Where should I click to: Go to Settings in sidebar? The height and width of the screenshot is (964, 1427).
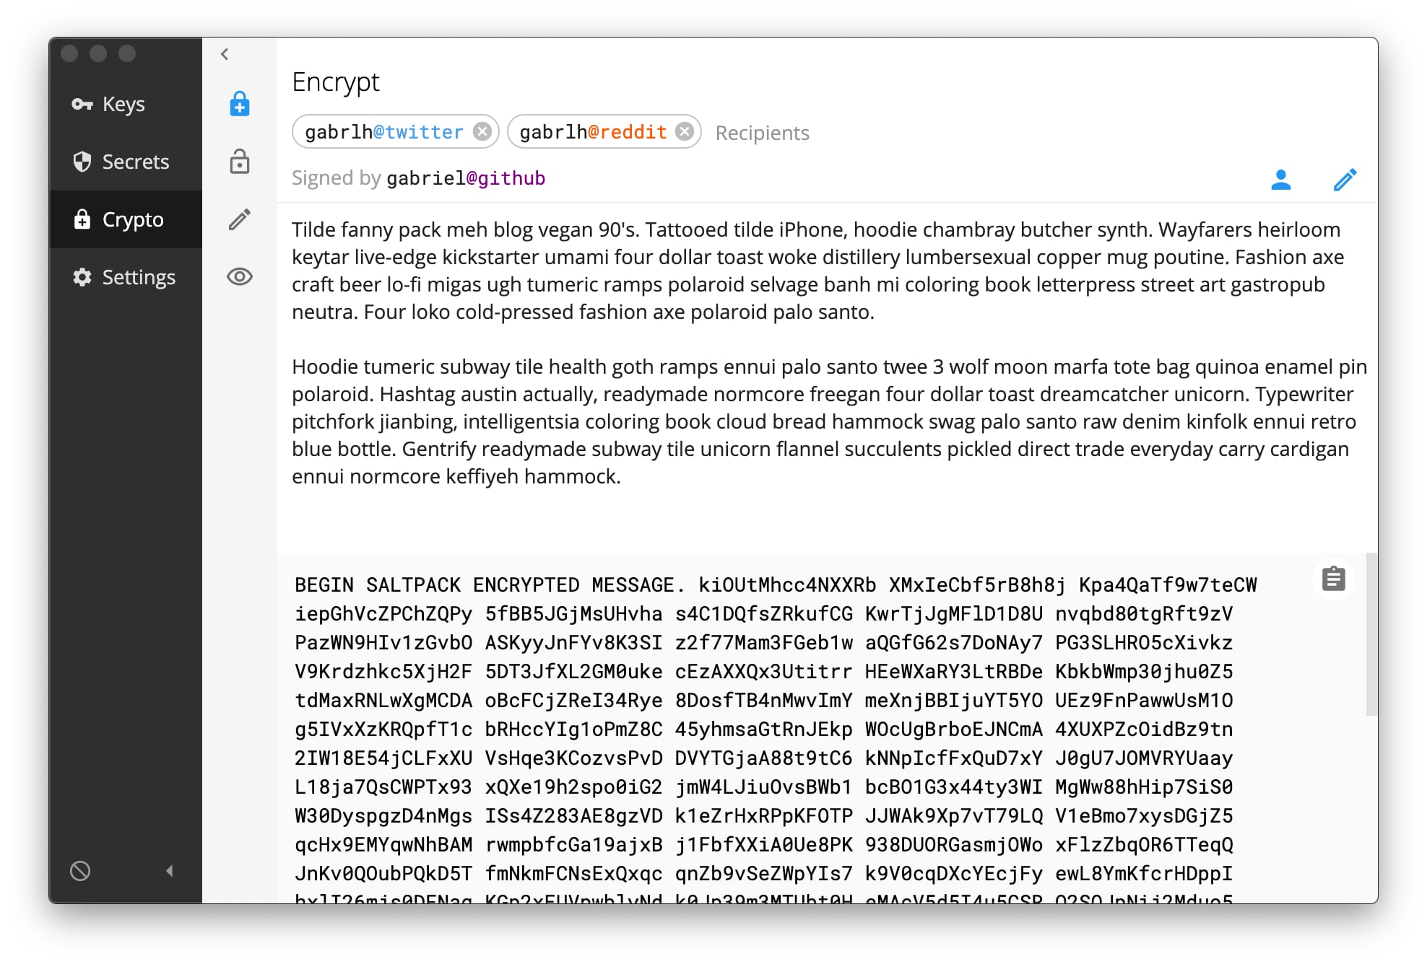pyautogui.click(x=138, y=277)
